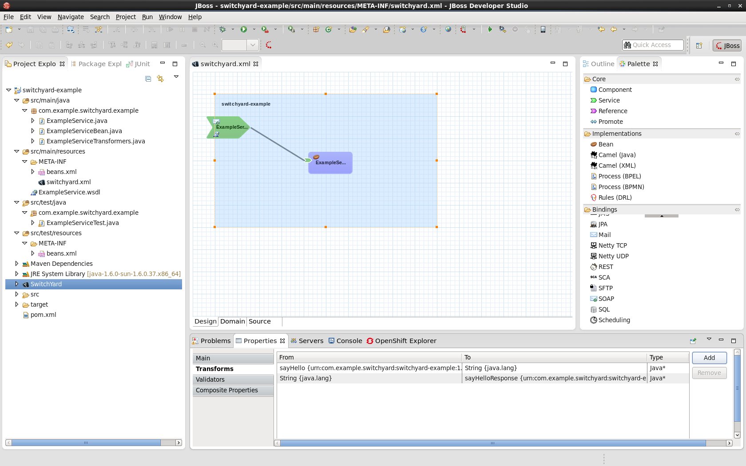Switch to the JBoss perspective button
Screen dimensions: 746x466
(727, 45)
